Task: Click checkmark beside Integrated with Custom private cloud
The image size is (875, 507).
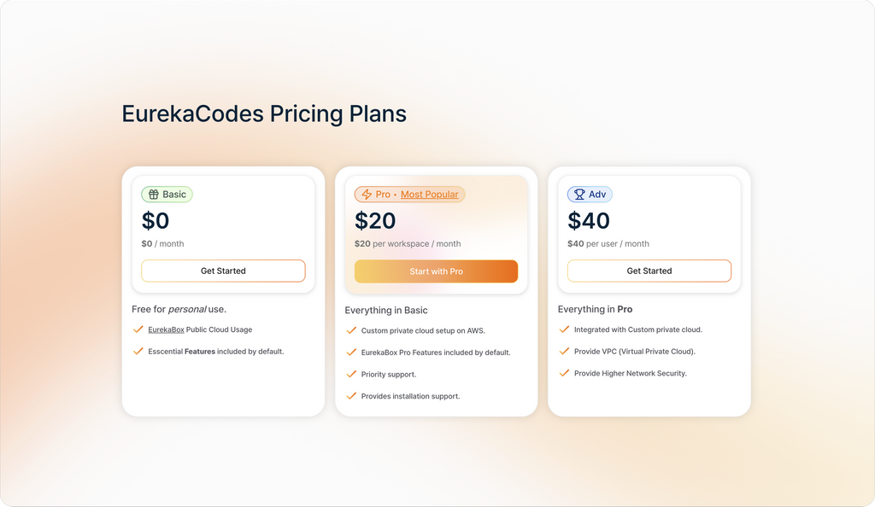Action: point(564,329)
